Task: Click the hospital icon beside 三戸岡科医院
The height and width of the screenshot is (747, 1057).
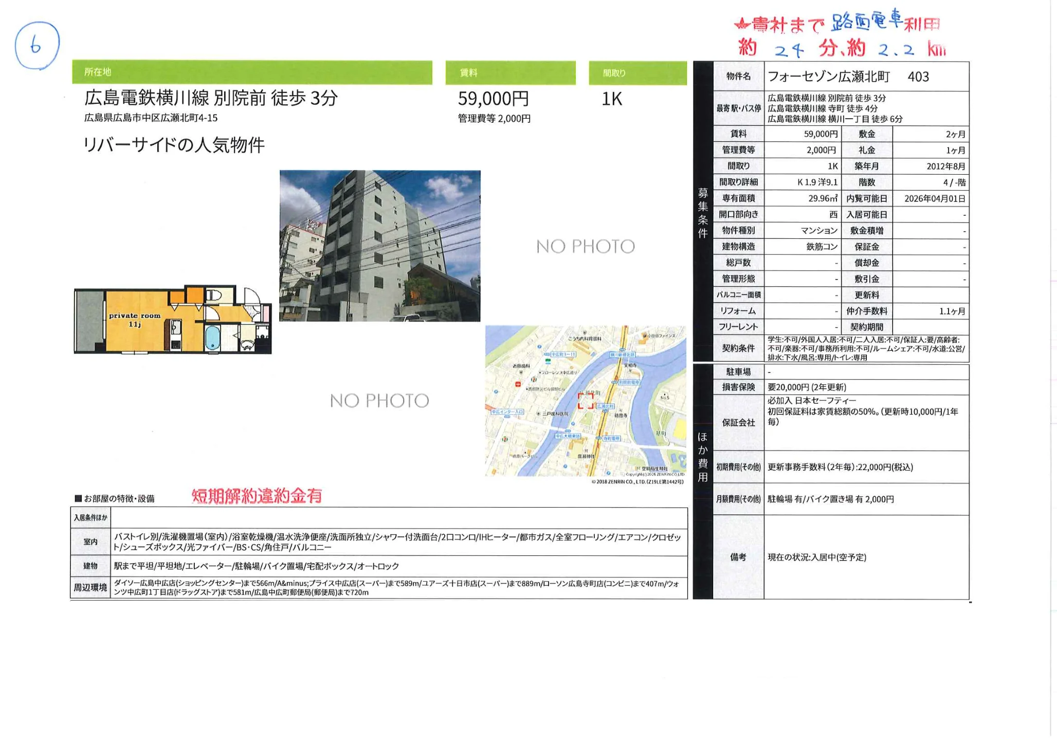Action: [538, 414]
